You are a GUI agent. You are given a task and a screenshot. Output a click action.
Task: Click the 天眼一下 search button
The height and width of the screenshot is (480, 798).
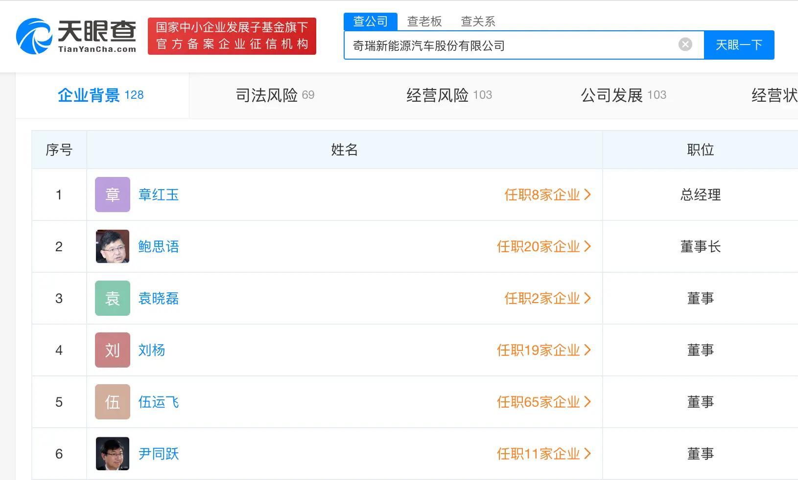pyautogui.click(x=739, y=45)
